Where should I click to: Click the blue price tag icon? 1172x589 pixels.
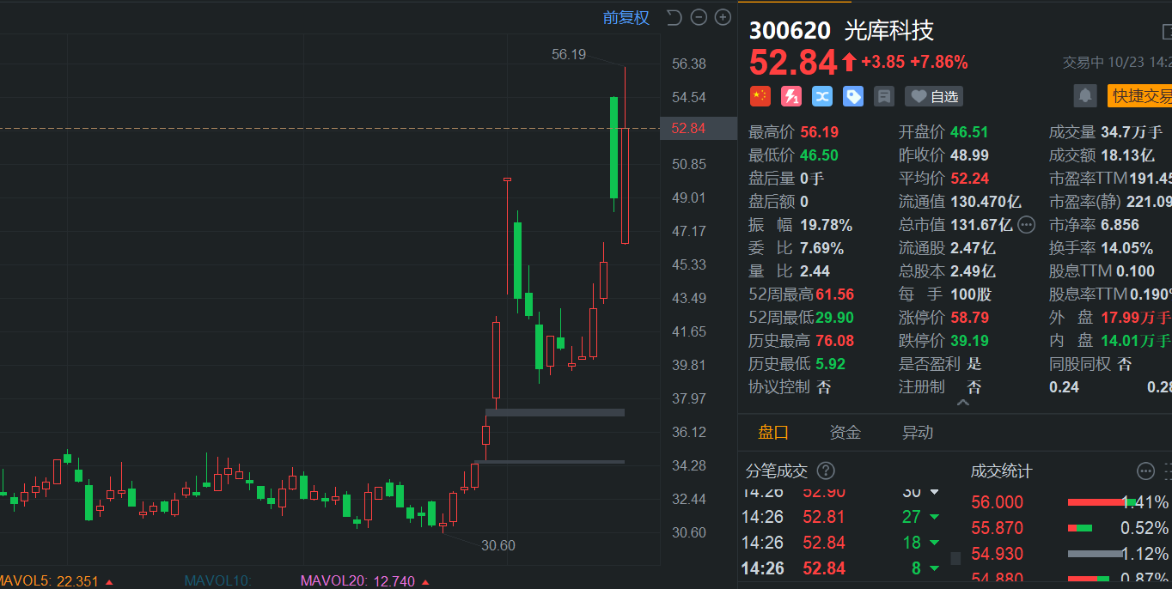tap(852, 96)
